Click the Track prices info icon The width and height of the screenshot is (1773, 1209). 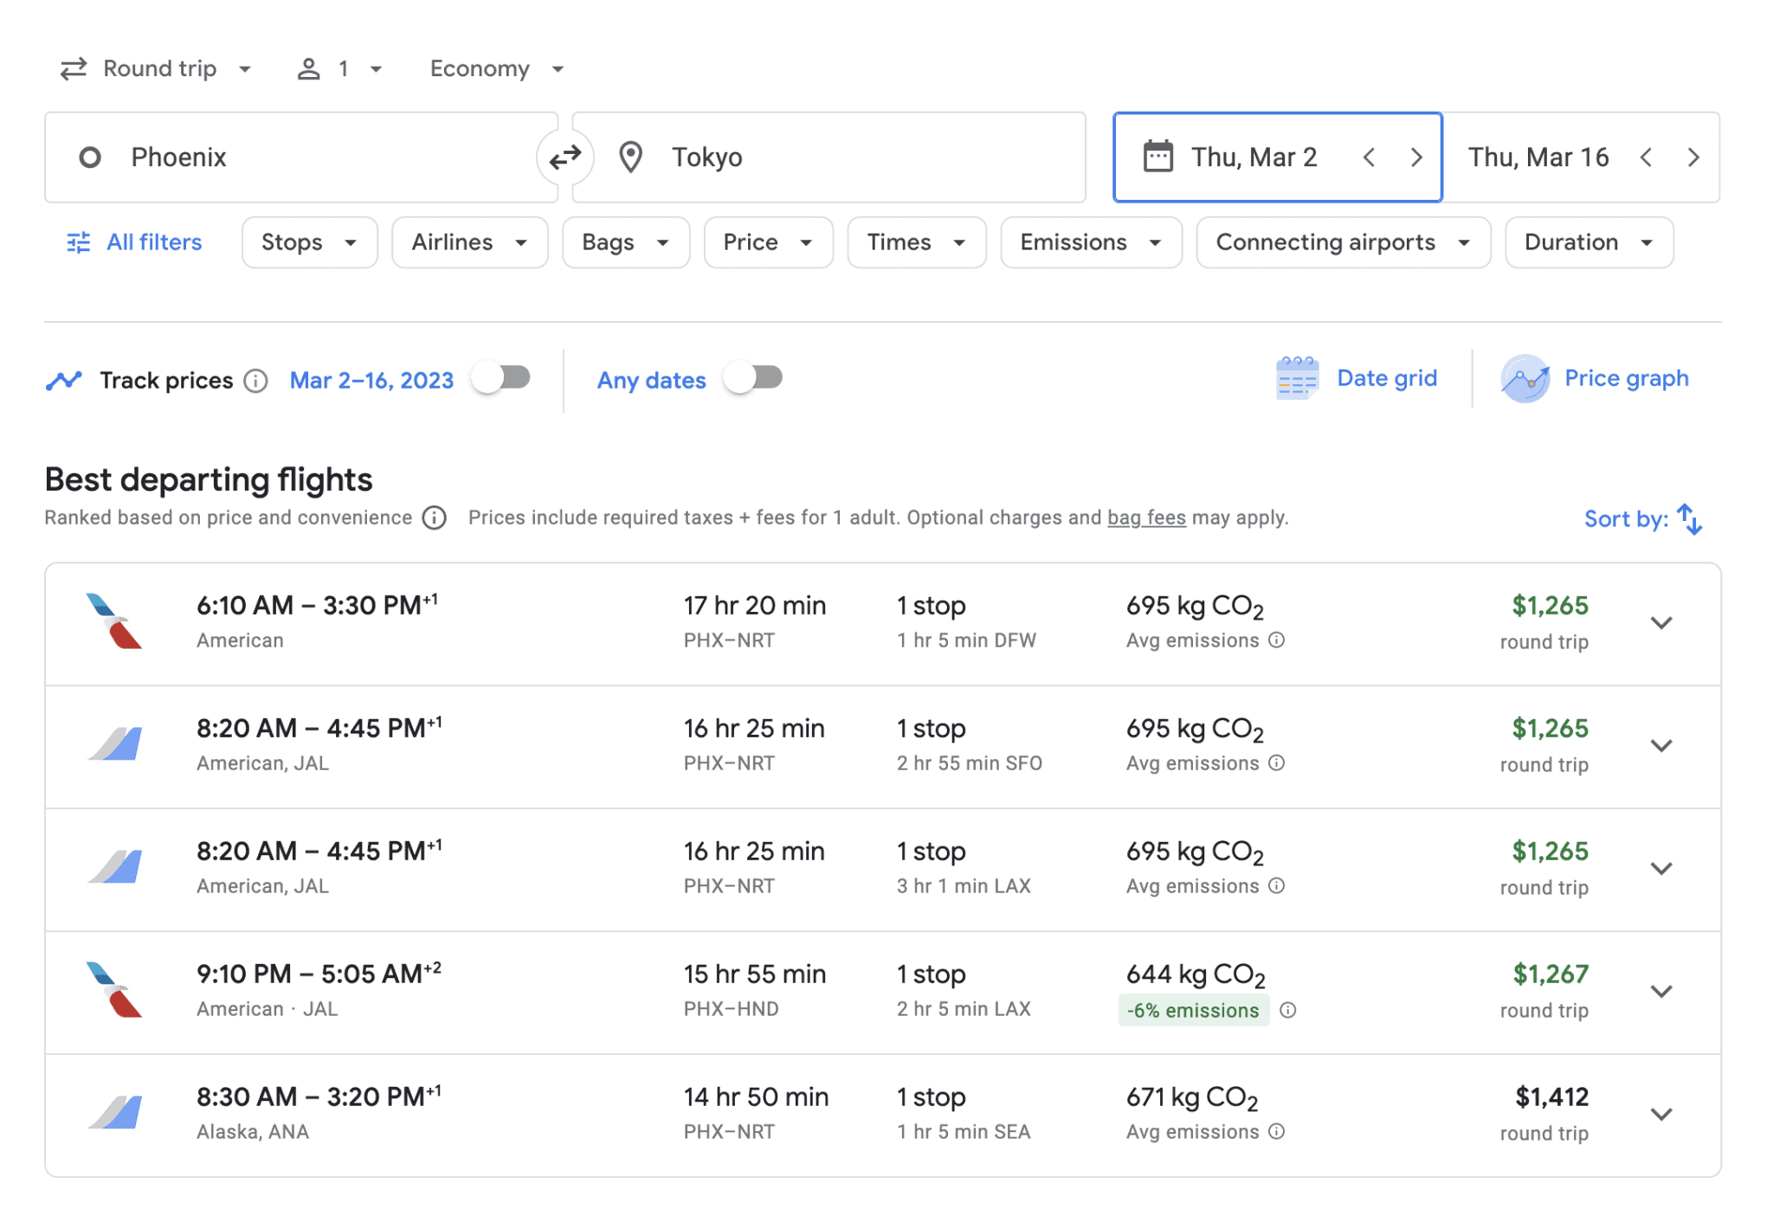256,380
